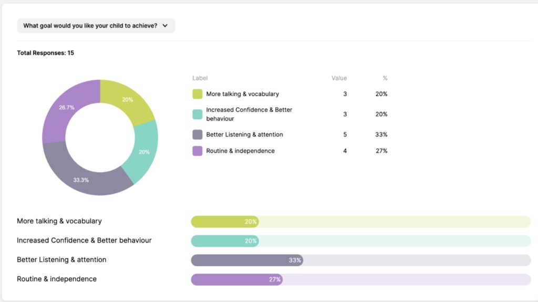
Task: Click the % column header
Action: pyautogui.click(x=385, y=78)
